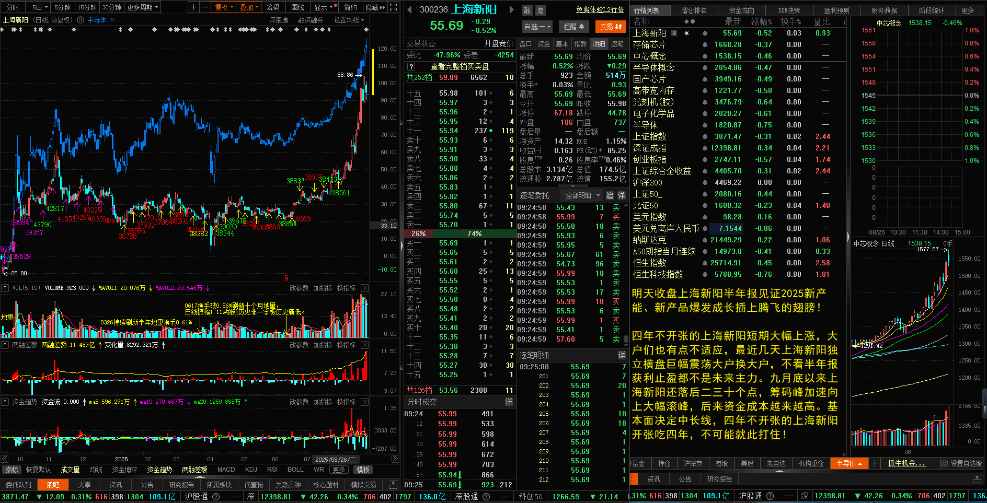987x503 pixels.
Task: Click 查看完整档买卖盘 link
Action: point(460,67)
